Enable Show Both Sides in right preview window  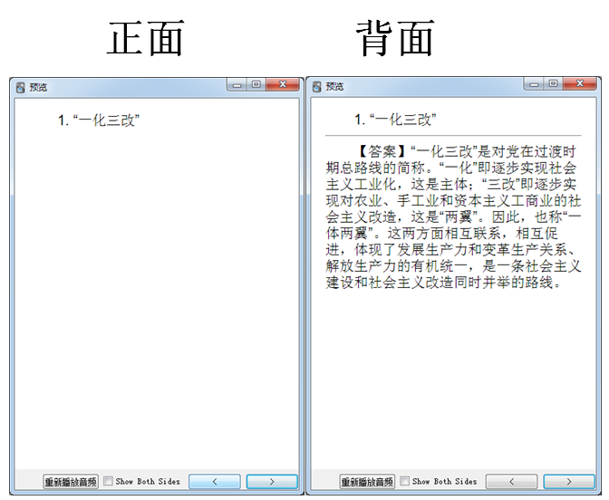coord(405,481)
